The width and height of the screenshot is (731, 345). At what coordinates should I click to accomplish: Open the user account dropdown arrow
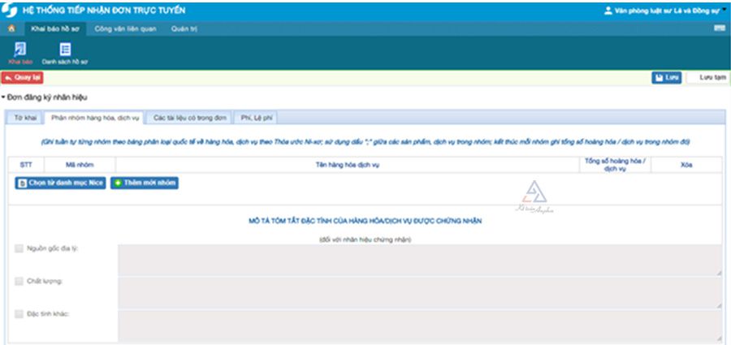coord(725,10)
